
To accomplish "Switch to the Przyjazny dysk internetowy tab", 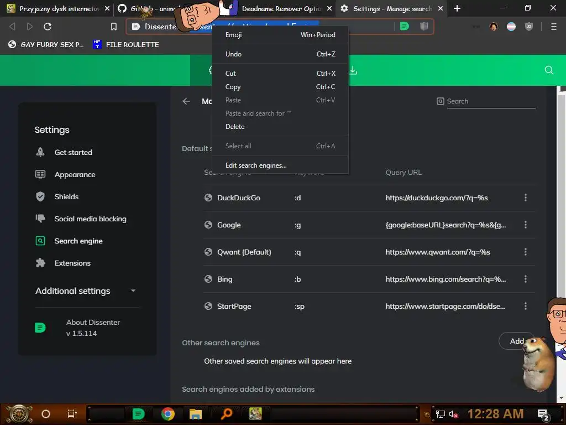I will 57,8.
